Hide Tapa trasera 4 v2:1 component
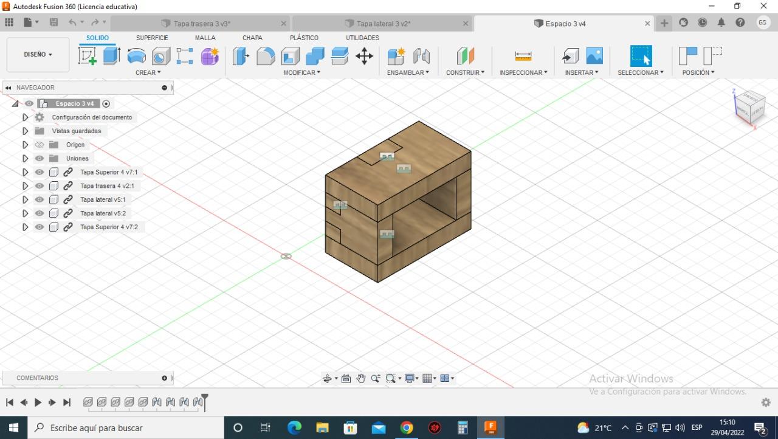778x439 pixels. pyautogui.click(x=40, y=186)
